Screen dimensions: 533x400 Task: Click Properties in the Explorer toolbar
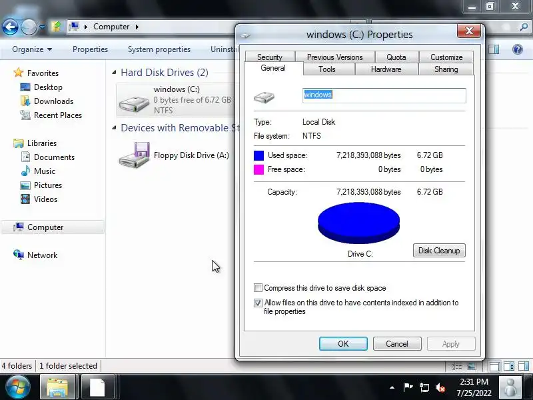90,49
